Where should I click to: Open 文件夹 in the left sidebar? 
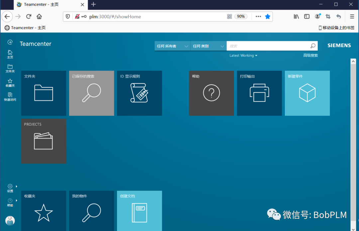(x=10, y=68)
